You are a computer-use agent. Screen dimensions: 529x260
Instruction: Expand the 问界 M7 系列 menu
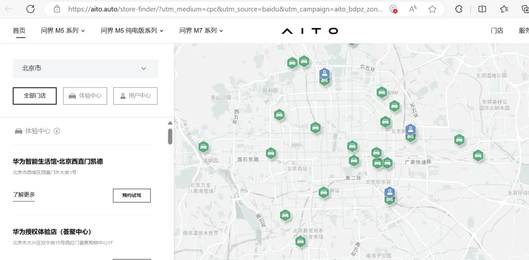[201, 31]
